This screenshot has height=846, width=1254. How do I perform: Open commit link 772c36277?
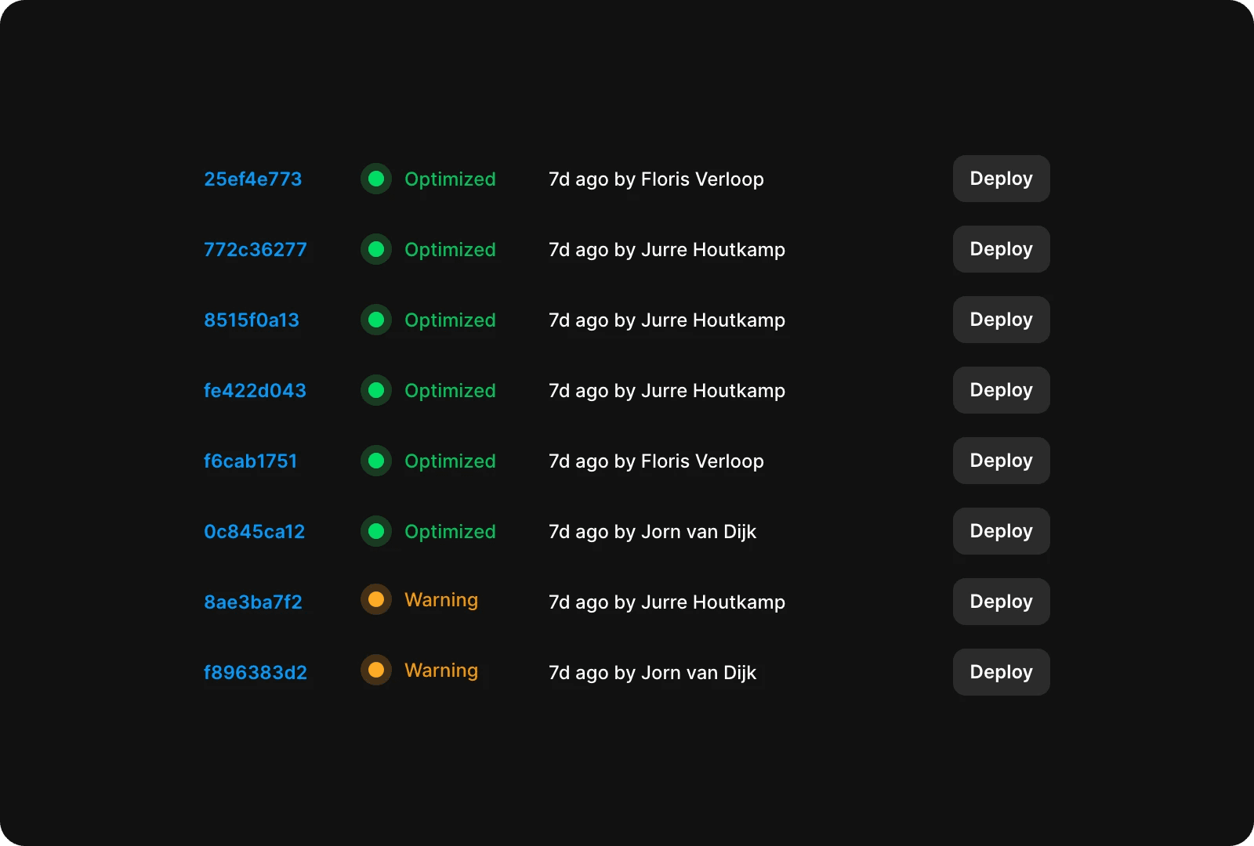click(x=255, y=250)
